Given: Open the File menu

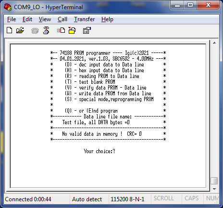Looking at the screenshot, I should click(x=12, y=19).
